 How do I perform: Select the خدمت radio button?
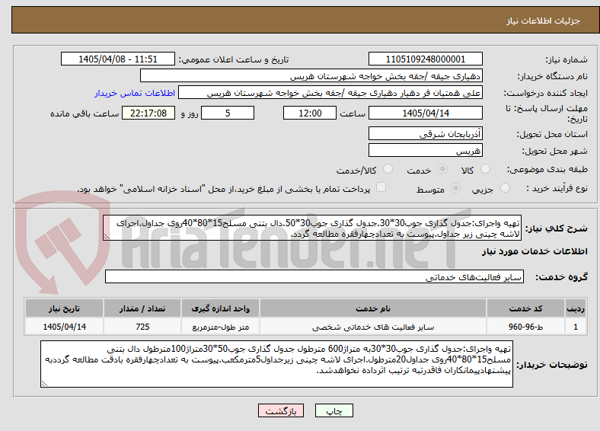pos(442,169)
